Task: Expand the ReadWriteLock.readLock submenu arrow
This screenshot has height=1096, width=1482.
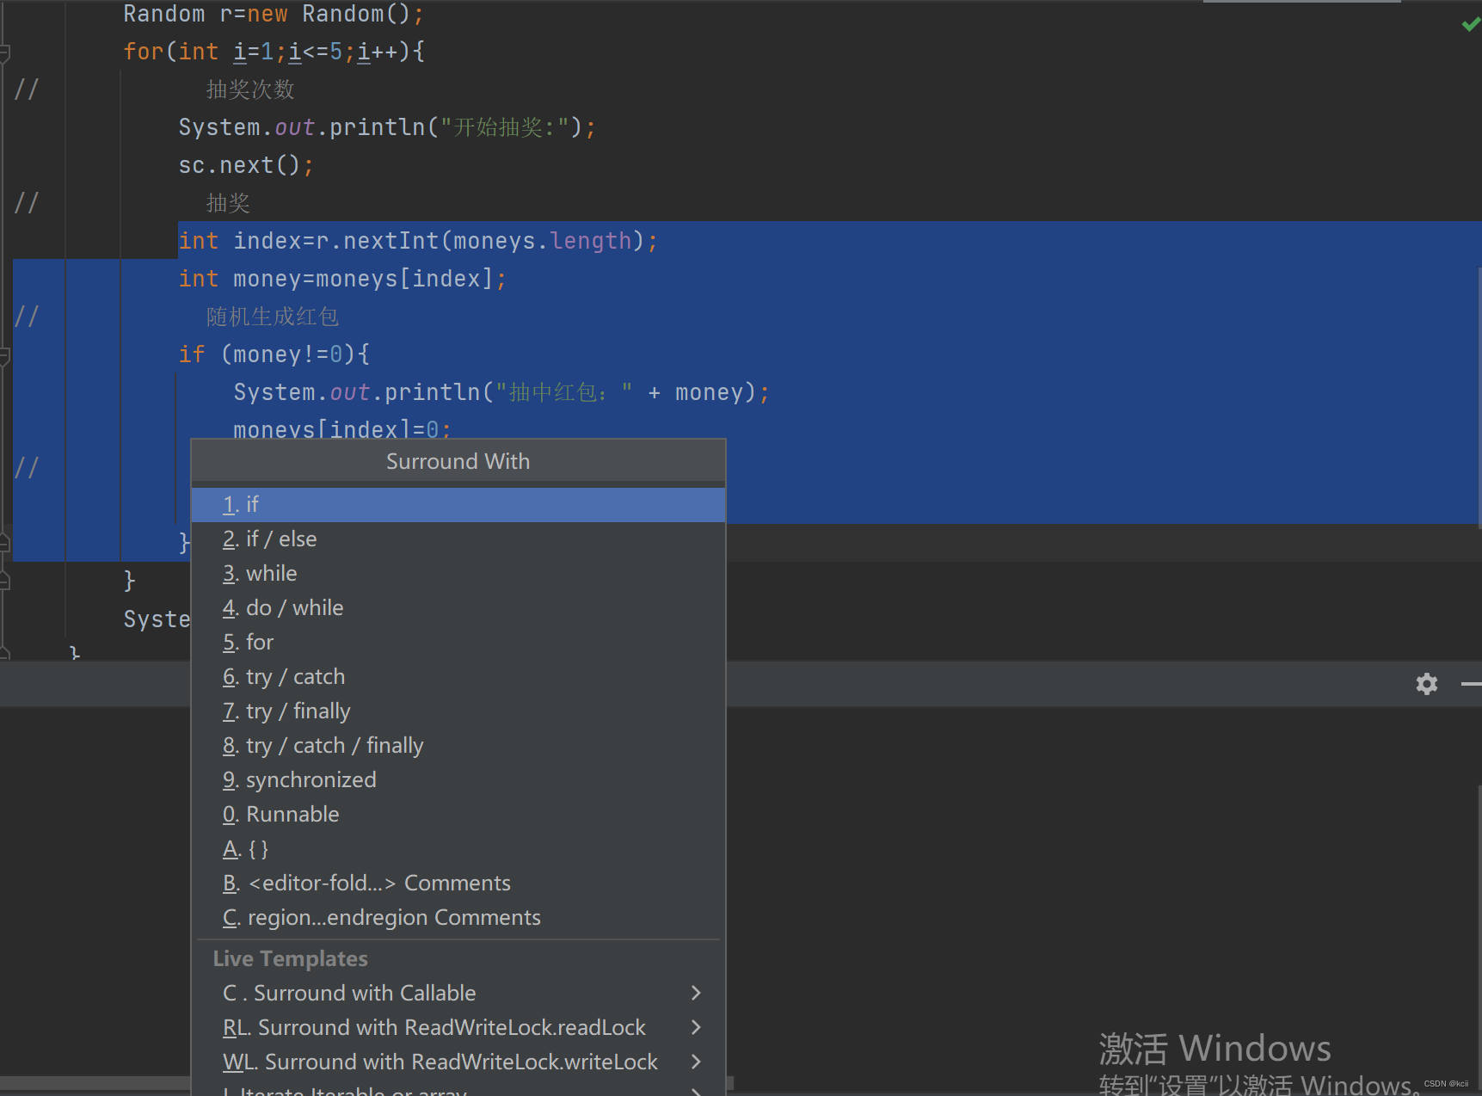Action: click(x=696, y=1027)
